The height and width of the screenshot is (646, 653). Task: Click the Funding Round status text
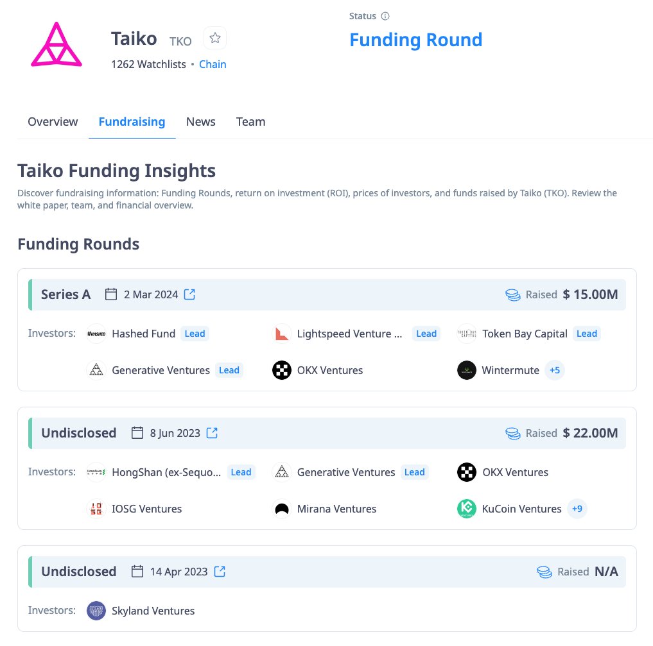pyautogui.click(x=415, y=40)
